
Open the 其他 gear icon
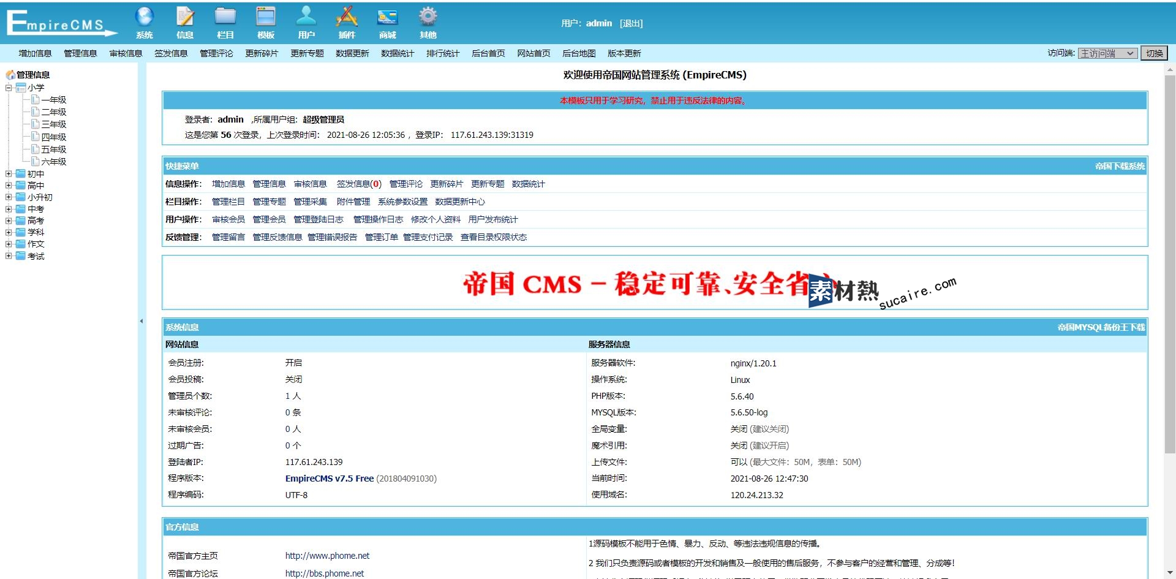click(x=428, y=17)
